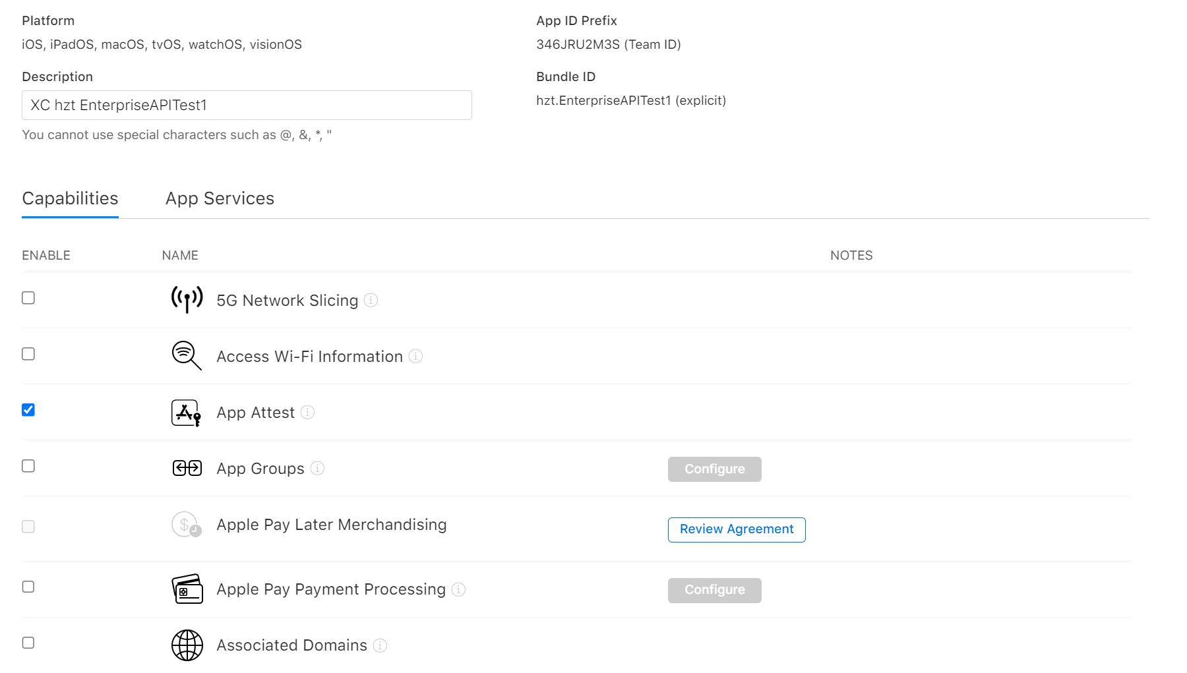The width and height of the screenshot is (1187, 673).
Task: Click the Access Wi-Fi Information magnifier icon
Action: tap(187, 356)
